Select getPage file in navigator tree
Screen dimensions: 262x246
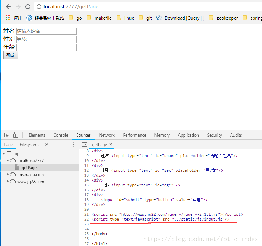29,168
